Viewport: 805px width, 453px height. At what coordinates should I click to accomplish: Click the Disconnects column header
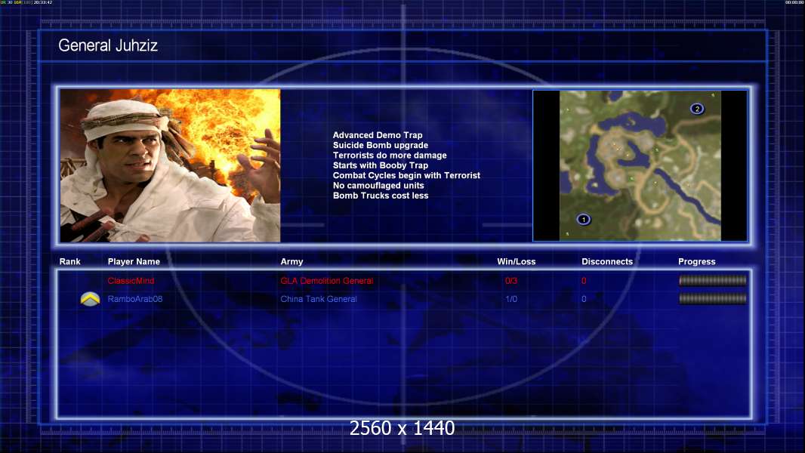pyautogui.click(x=607, y=262)
